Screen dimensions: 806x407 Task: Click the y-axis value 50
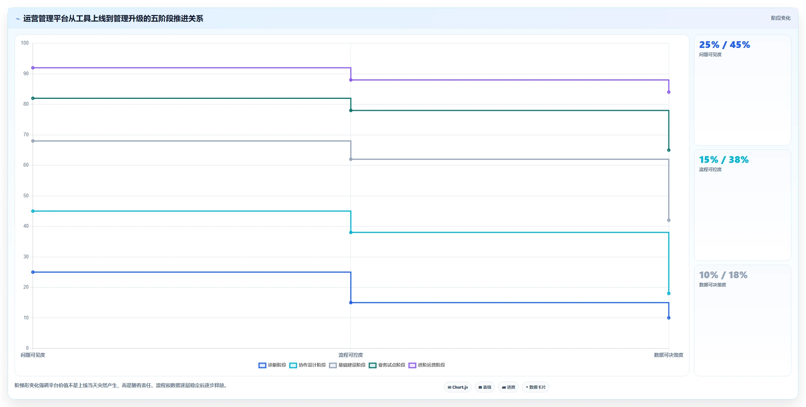click(26, 196)
